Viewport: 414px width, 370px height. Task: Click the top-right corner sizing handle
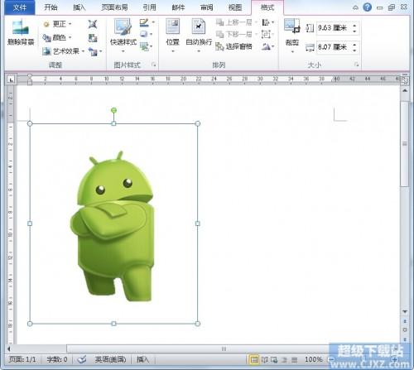[x=197, y=123]
